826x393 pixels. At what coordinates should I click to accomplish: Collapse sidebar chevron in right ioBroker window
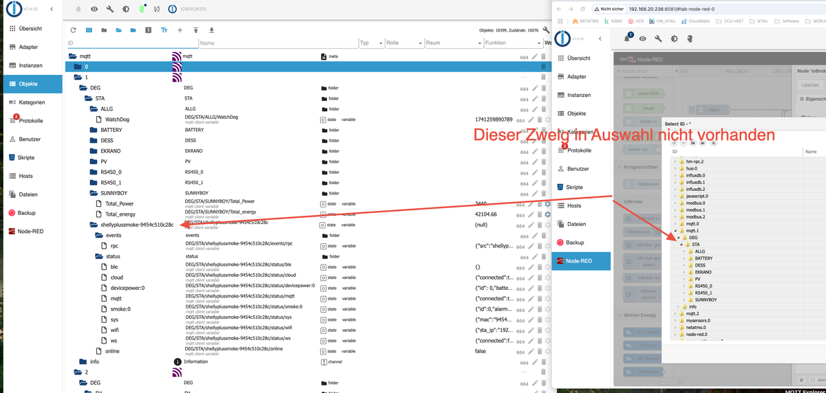coord(600,39)
